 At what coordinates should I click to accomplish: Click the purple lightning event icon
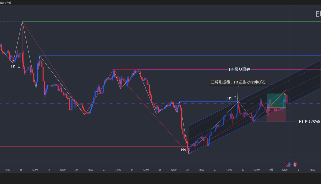coord(287,165)
